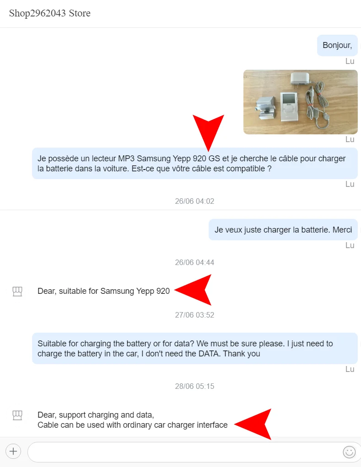Open the MP3 player photo thumbnail
Viewport: 361px width, 467px height.
(301, 102)
